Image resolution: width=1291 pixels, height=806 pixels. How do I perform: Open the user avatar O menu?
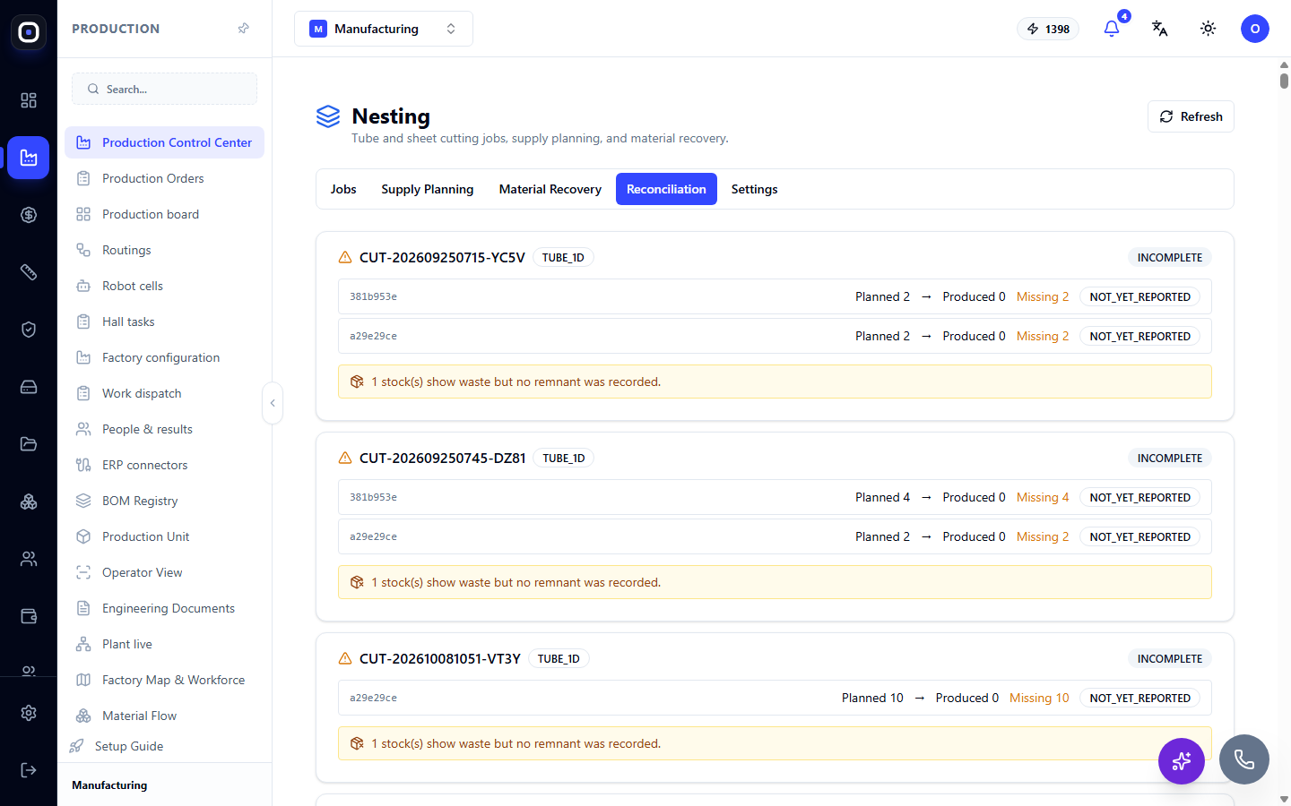click(1255, 29)
